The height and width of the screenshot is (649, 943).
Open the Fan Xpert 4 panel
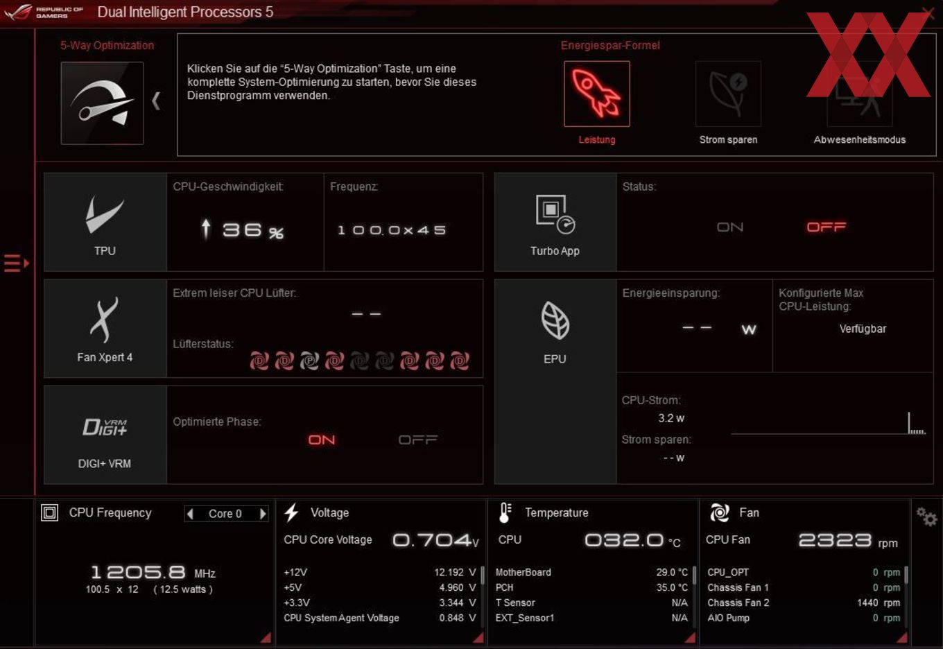[x=105, y=329]
